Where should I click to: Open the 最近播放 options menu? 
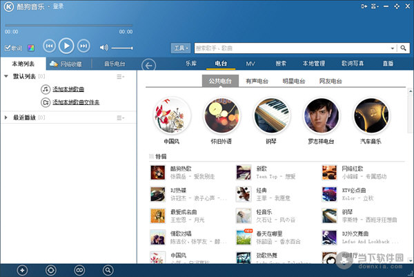120,117
